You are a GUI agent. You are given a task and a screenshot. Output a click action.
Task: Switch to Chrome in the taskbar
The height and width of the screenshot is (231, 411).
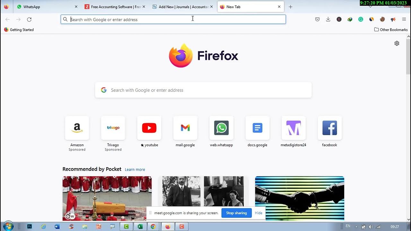click(x=153, y=227)
